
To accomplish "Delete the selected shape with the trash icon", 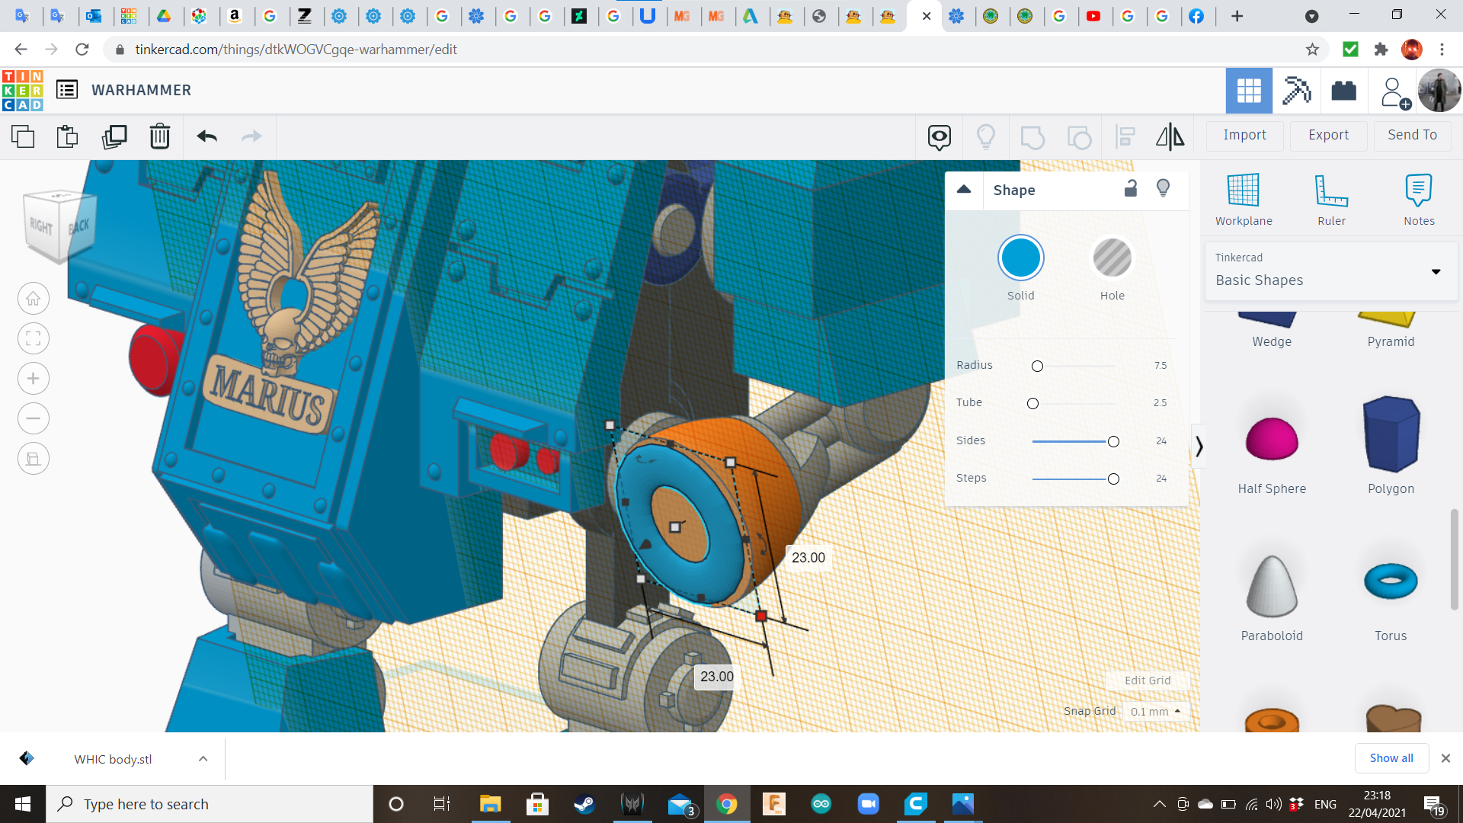I will tap(160, 136).
